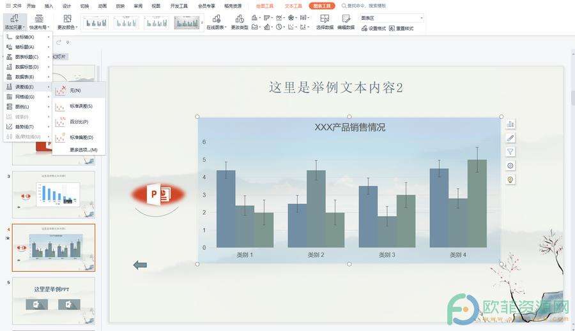Expand 轴标题(A) axis titles submenu

28,47
